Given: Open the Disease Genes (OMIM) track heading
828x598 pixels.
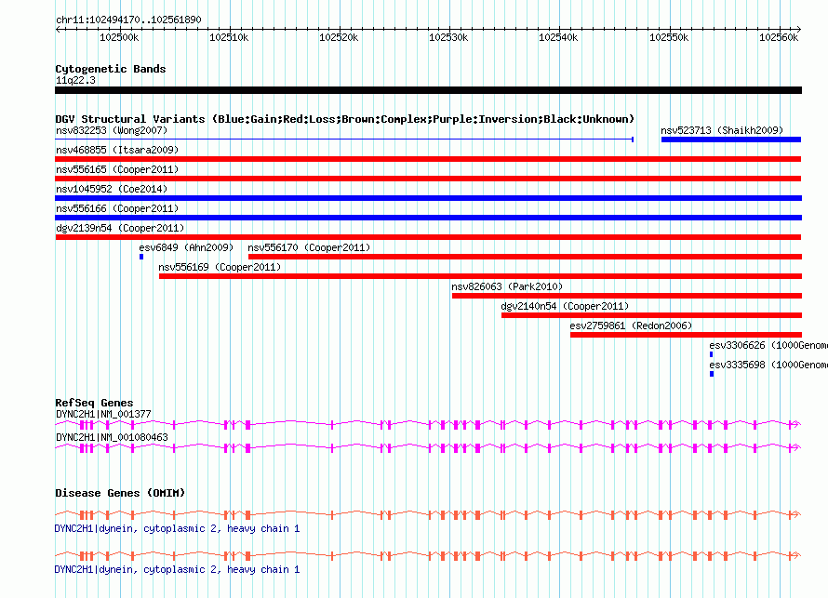Looking at the screenshot, I should (x=120, y=493).
